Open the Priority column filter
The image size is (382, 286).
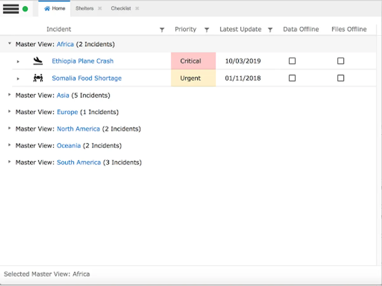point(207,30)
